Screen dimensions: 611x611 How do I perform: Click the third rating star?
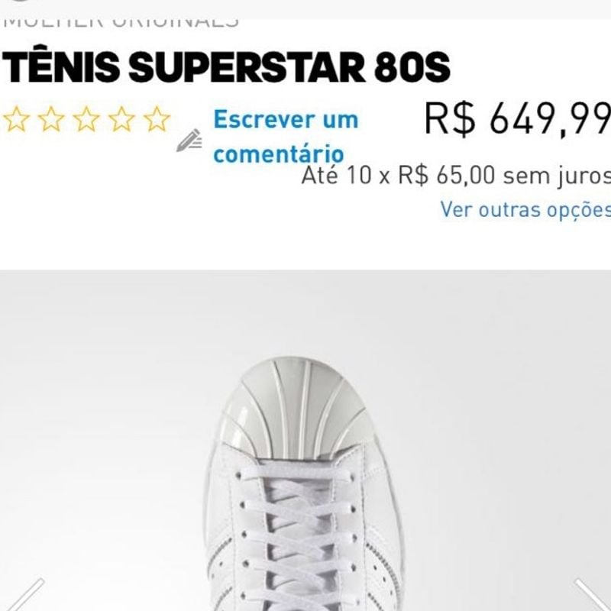click(x=86, y=119)
